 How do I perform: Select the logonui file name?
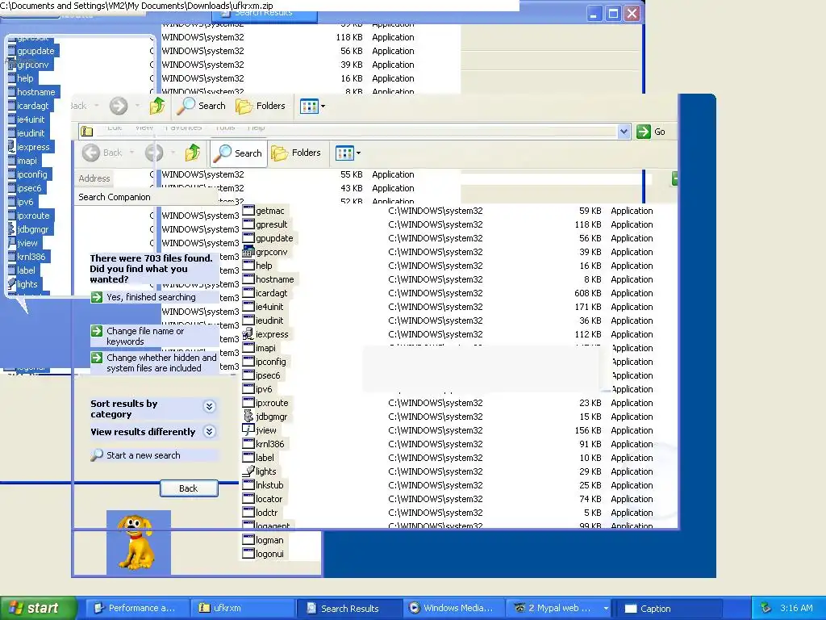[269, 554]
